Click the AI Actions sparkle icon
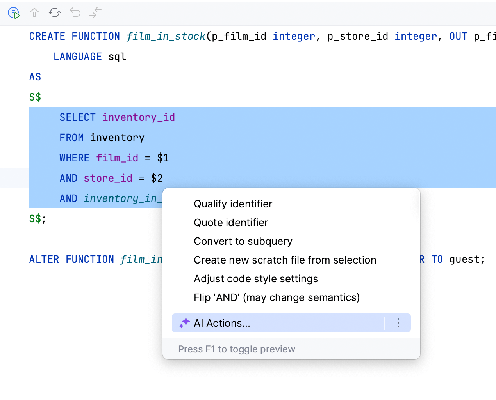The height and width of the screenshot is (400, 496). tap(184, 323)
